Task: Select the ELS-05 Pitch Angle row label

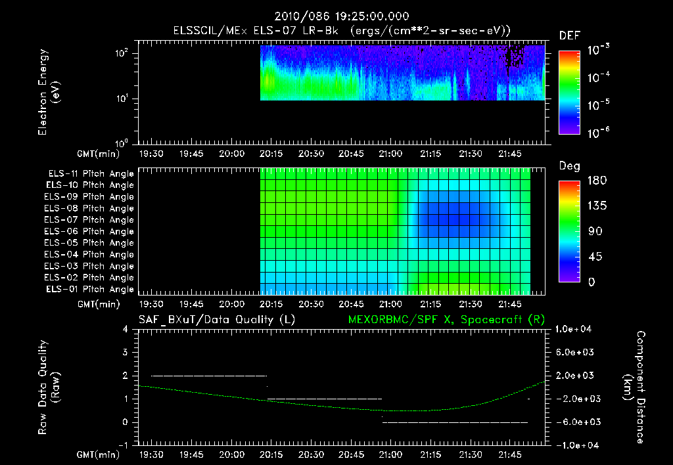Action: pyautogui.click(x=89, y=243)
